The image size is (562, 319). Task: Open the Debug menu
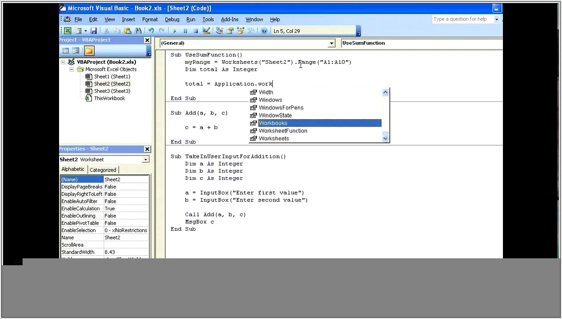(x=172, y=20)
